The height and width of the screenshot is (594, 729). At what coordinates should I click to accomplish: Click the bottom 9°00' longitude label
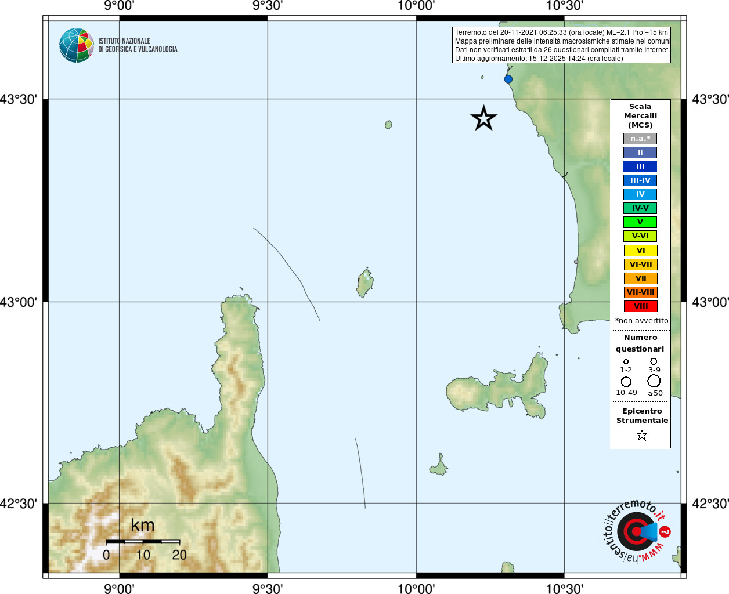pyautogui.click(x=119, y=588)
